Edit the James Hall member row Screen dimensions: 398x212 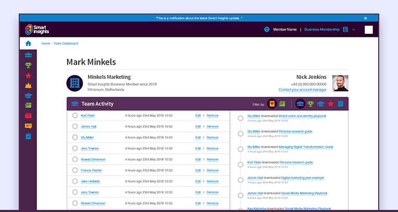(198, 126)
